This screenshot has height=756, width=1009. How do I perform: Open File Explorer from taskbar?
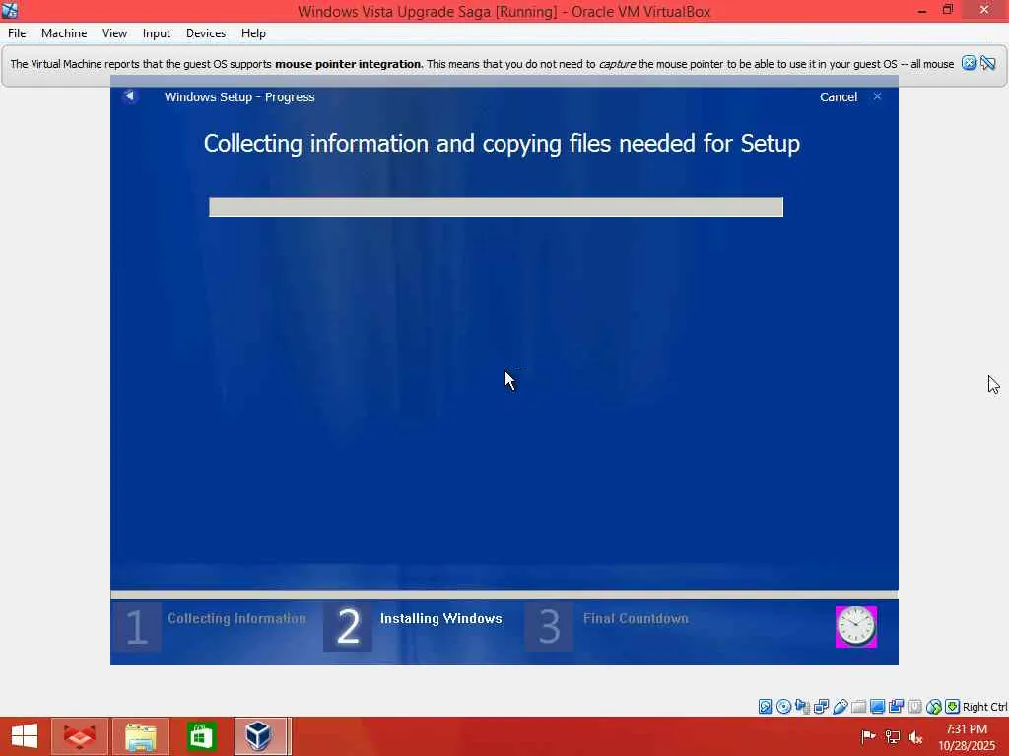(141, 736)
